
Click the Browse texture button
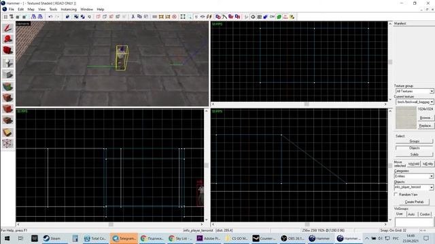coord(425,118)
